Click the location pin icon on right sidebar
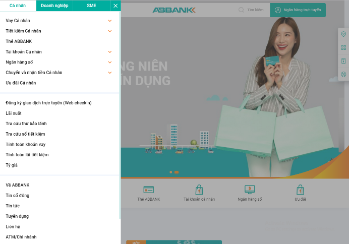Viewport: 349px width, 244px height. [x=343, y=34]
